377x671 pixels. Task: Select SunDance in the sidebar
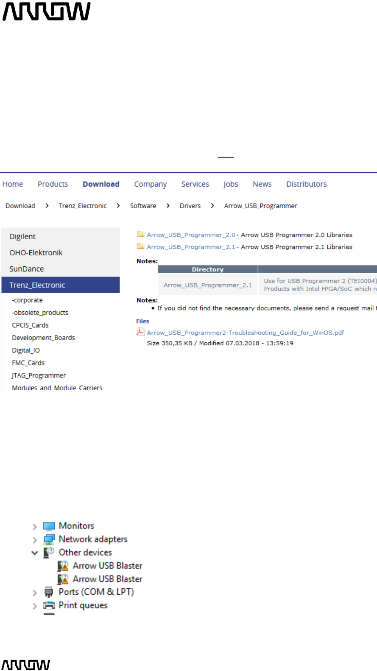point(61,268)
